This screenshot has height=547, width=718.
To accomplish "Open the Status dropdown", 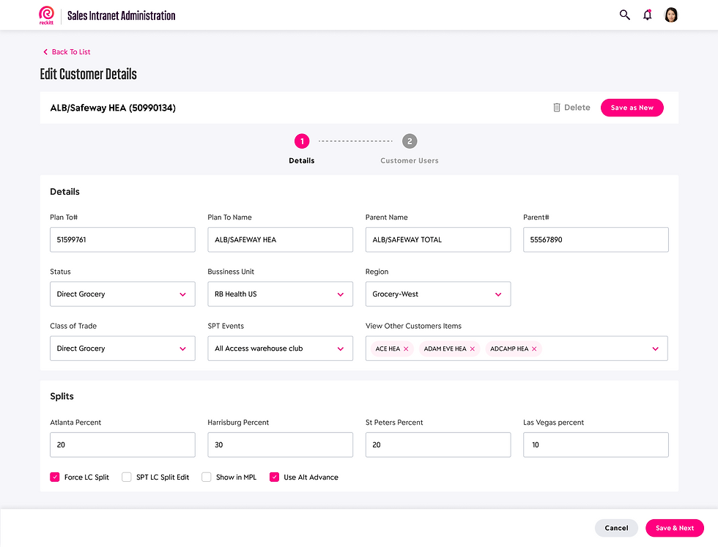I will click(122, 294).
